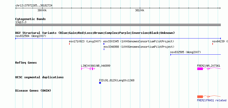Select the Disease Genes (OMIM) track title
228x108 pixels.
pyautogui.click(x=33, y=91)
